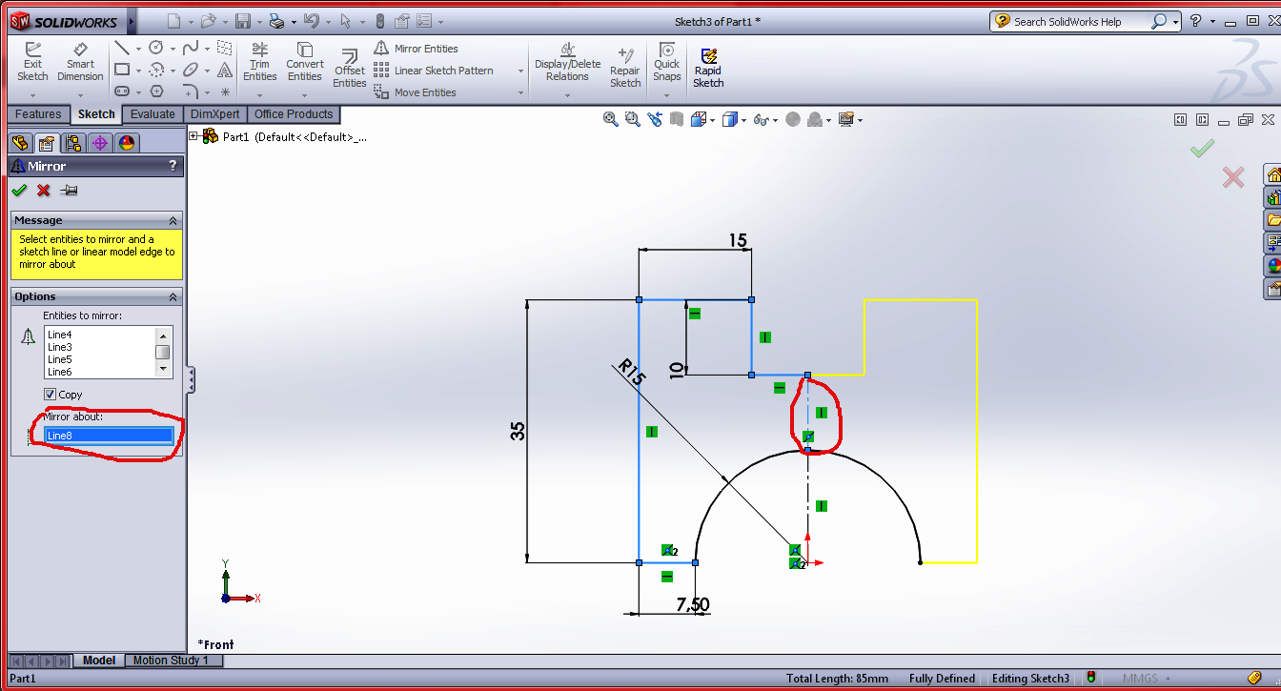Select the Circle sketch tool
Screen dimensions: 1281x691
tap(156, 48)
